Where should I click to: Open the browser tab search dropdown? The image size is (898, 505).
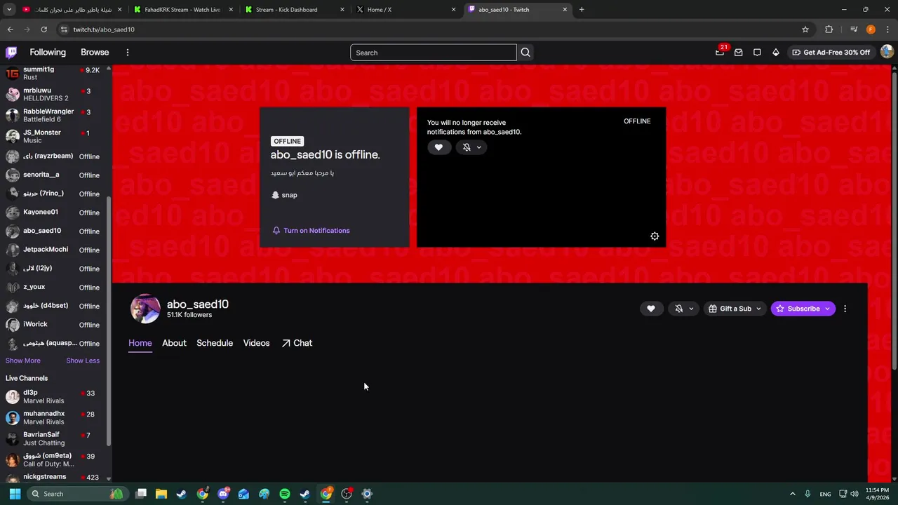tap(9, 10)
